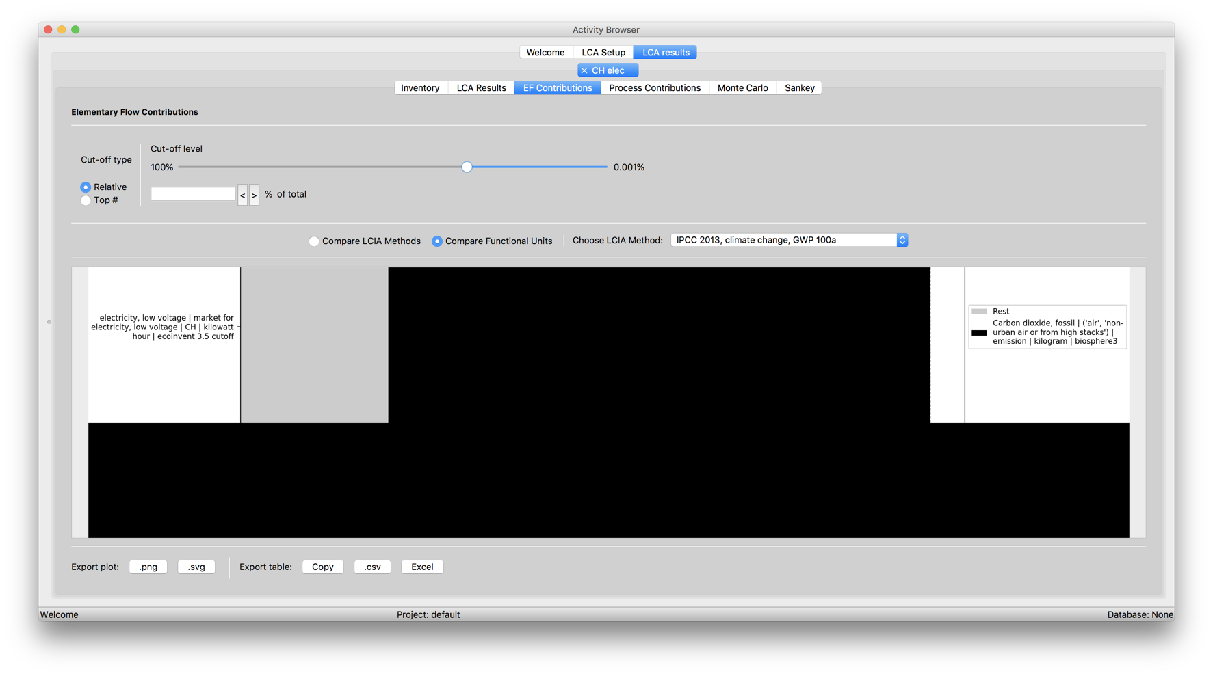This screenshot has width=1213, height=676.
Task: Select the Relative cut-off radio button
Action: pos(86,187)
